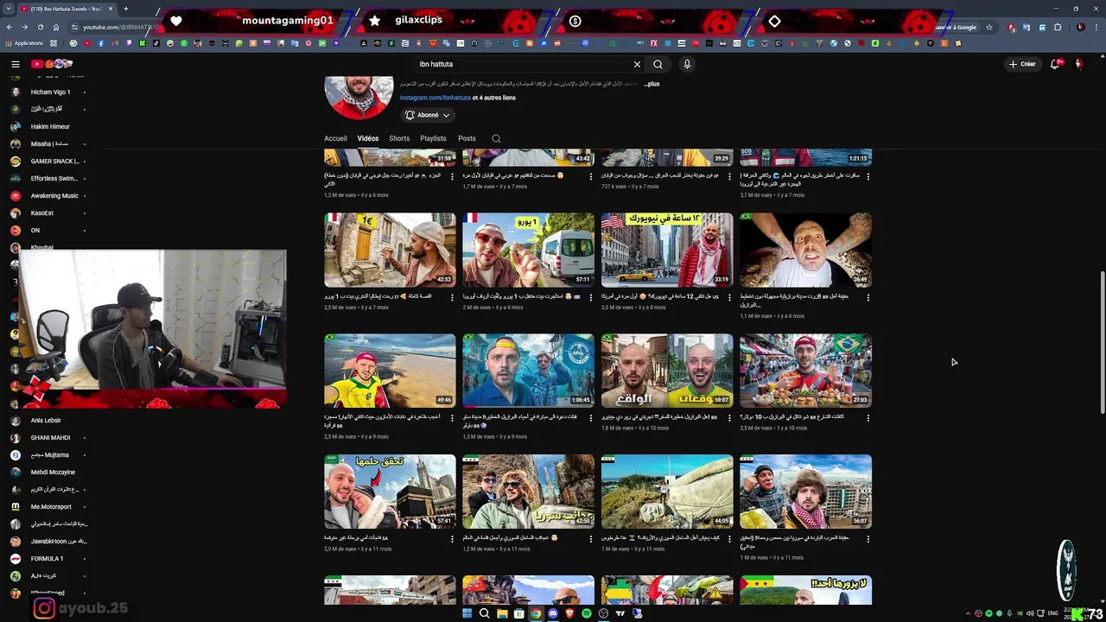Open GHANI MAHDI channel in sidebar
1106x622 pixels.
click(x=48, y=437)
